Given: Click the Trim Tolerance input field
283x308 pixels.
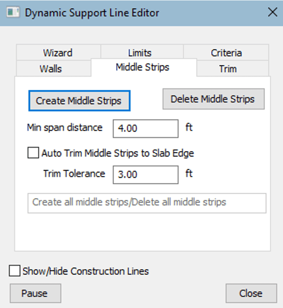Looking at the screenshot, I should (x=146, y=174).
